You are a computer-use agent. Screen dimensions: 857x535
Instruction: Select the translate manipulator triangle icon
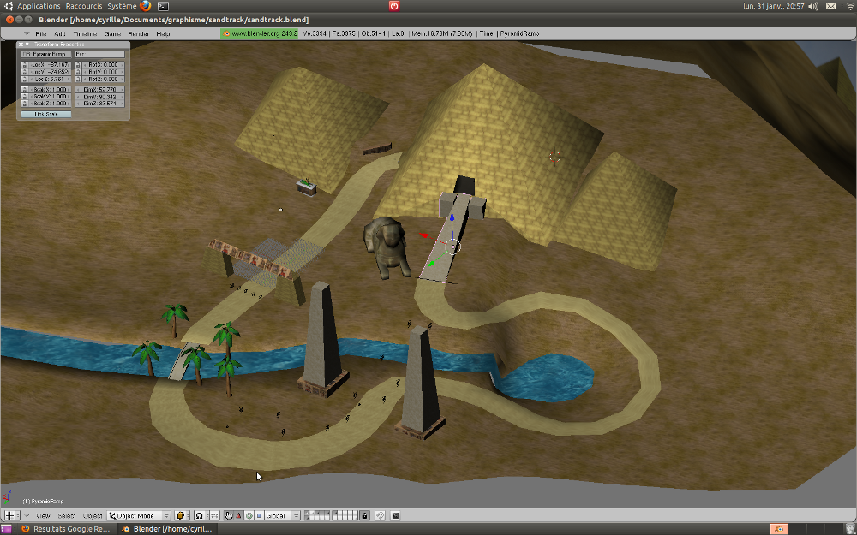click(x=238, y=516)
